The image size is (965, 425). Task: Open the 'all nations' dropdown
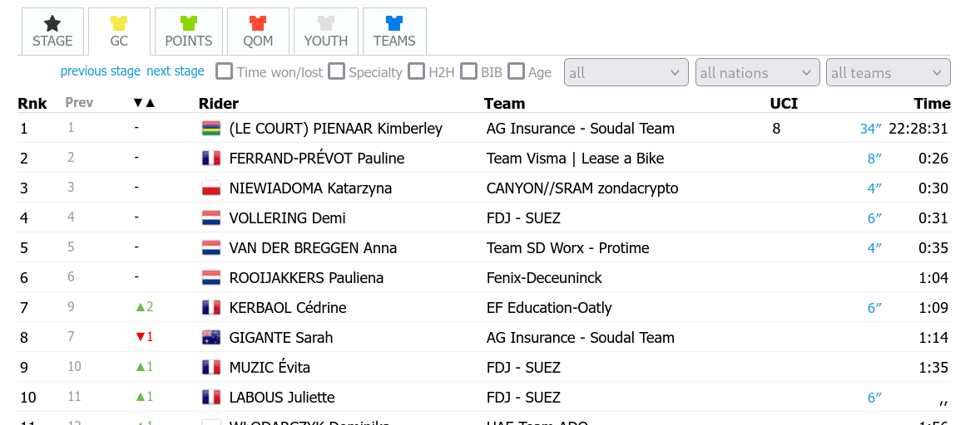(758, 72)
